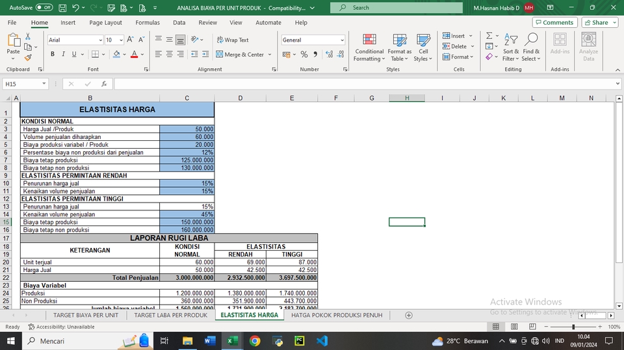The height and width of the screenshot is (350, 624).
Task: Click the Decrease Indent icon
Action: coord(194,54)
